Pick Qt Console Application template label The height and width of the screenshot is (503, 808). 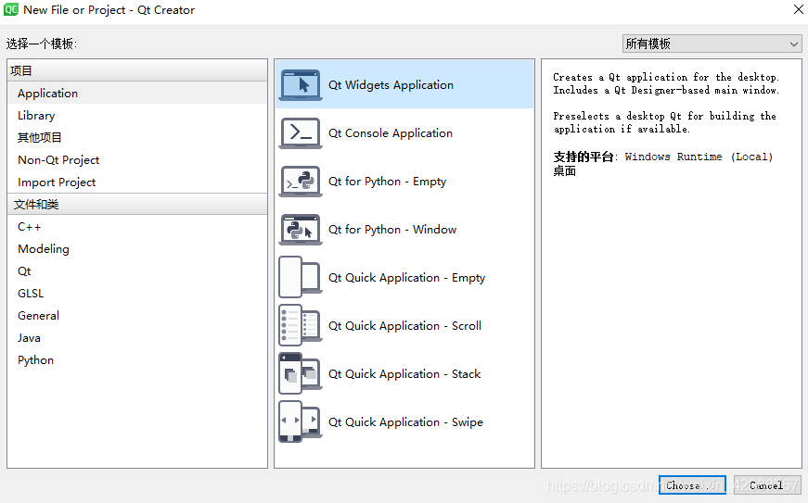click(x=391, y=133)
